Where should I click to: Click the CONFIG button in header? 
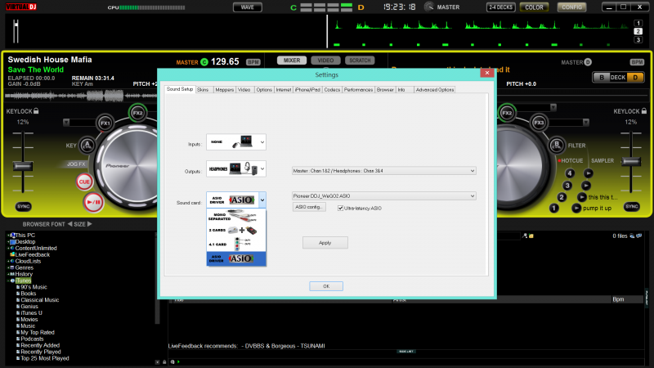(571, 7)
